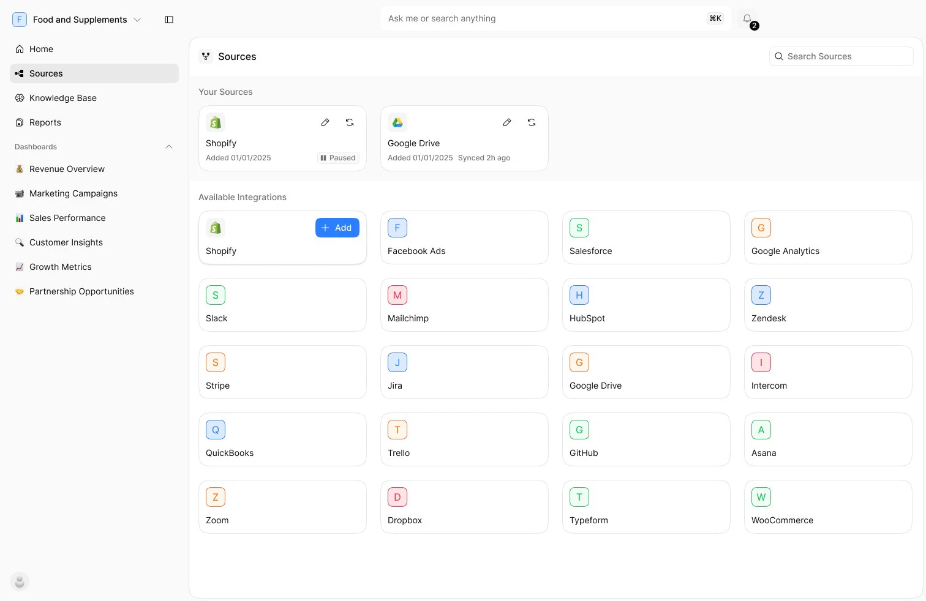Click the HubSpot integration icon
Screen dimensions: 926x601
click(x=579, y=295)
